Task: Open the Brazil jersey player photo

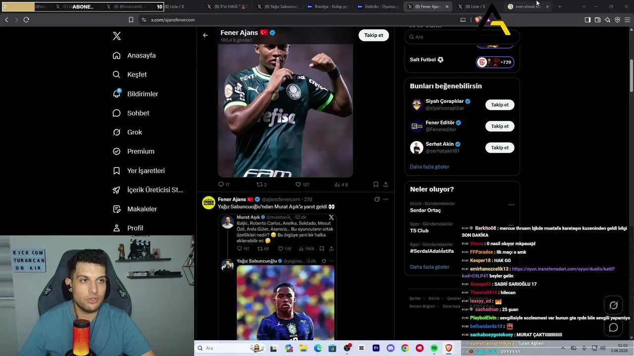Action: 285,303
